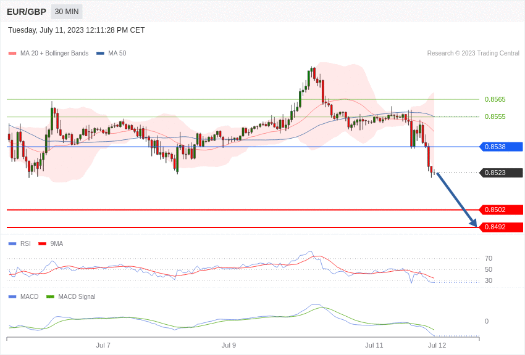Click the Jul 11 date axis label
The height and width of the screenshot is (355, 525).
tap(374, 345)
